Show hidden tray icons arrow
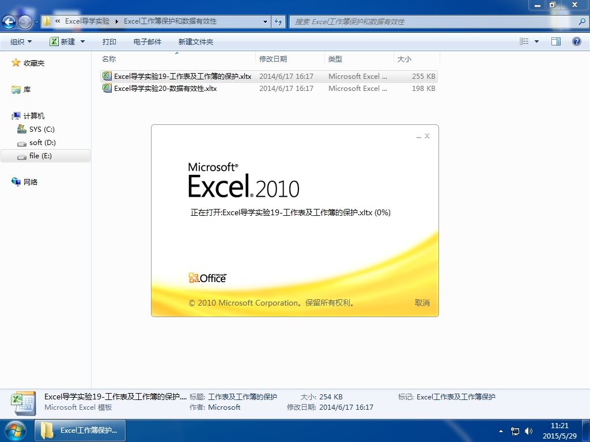590x442 pixels. pyautogui.click(x=501, y=430)
